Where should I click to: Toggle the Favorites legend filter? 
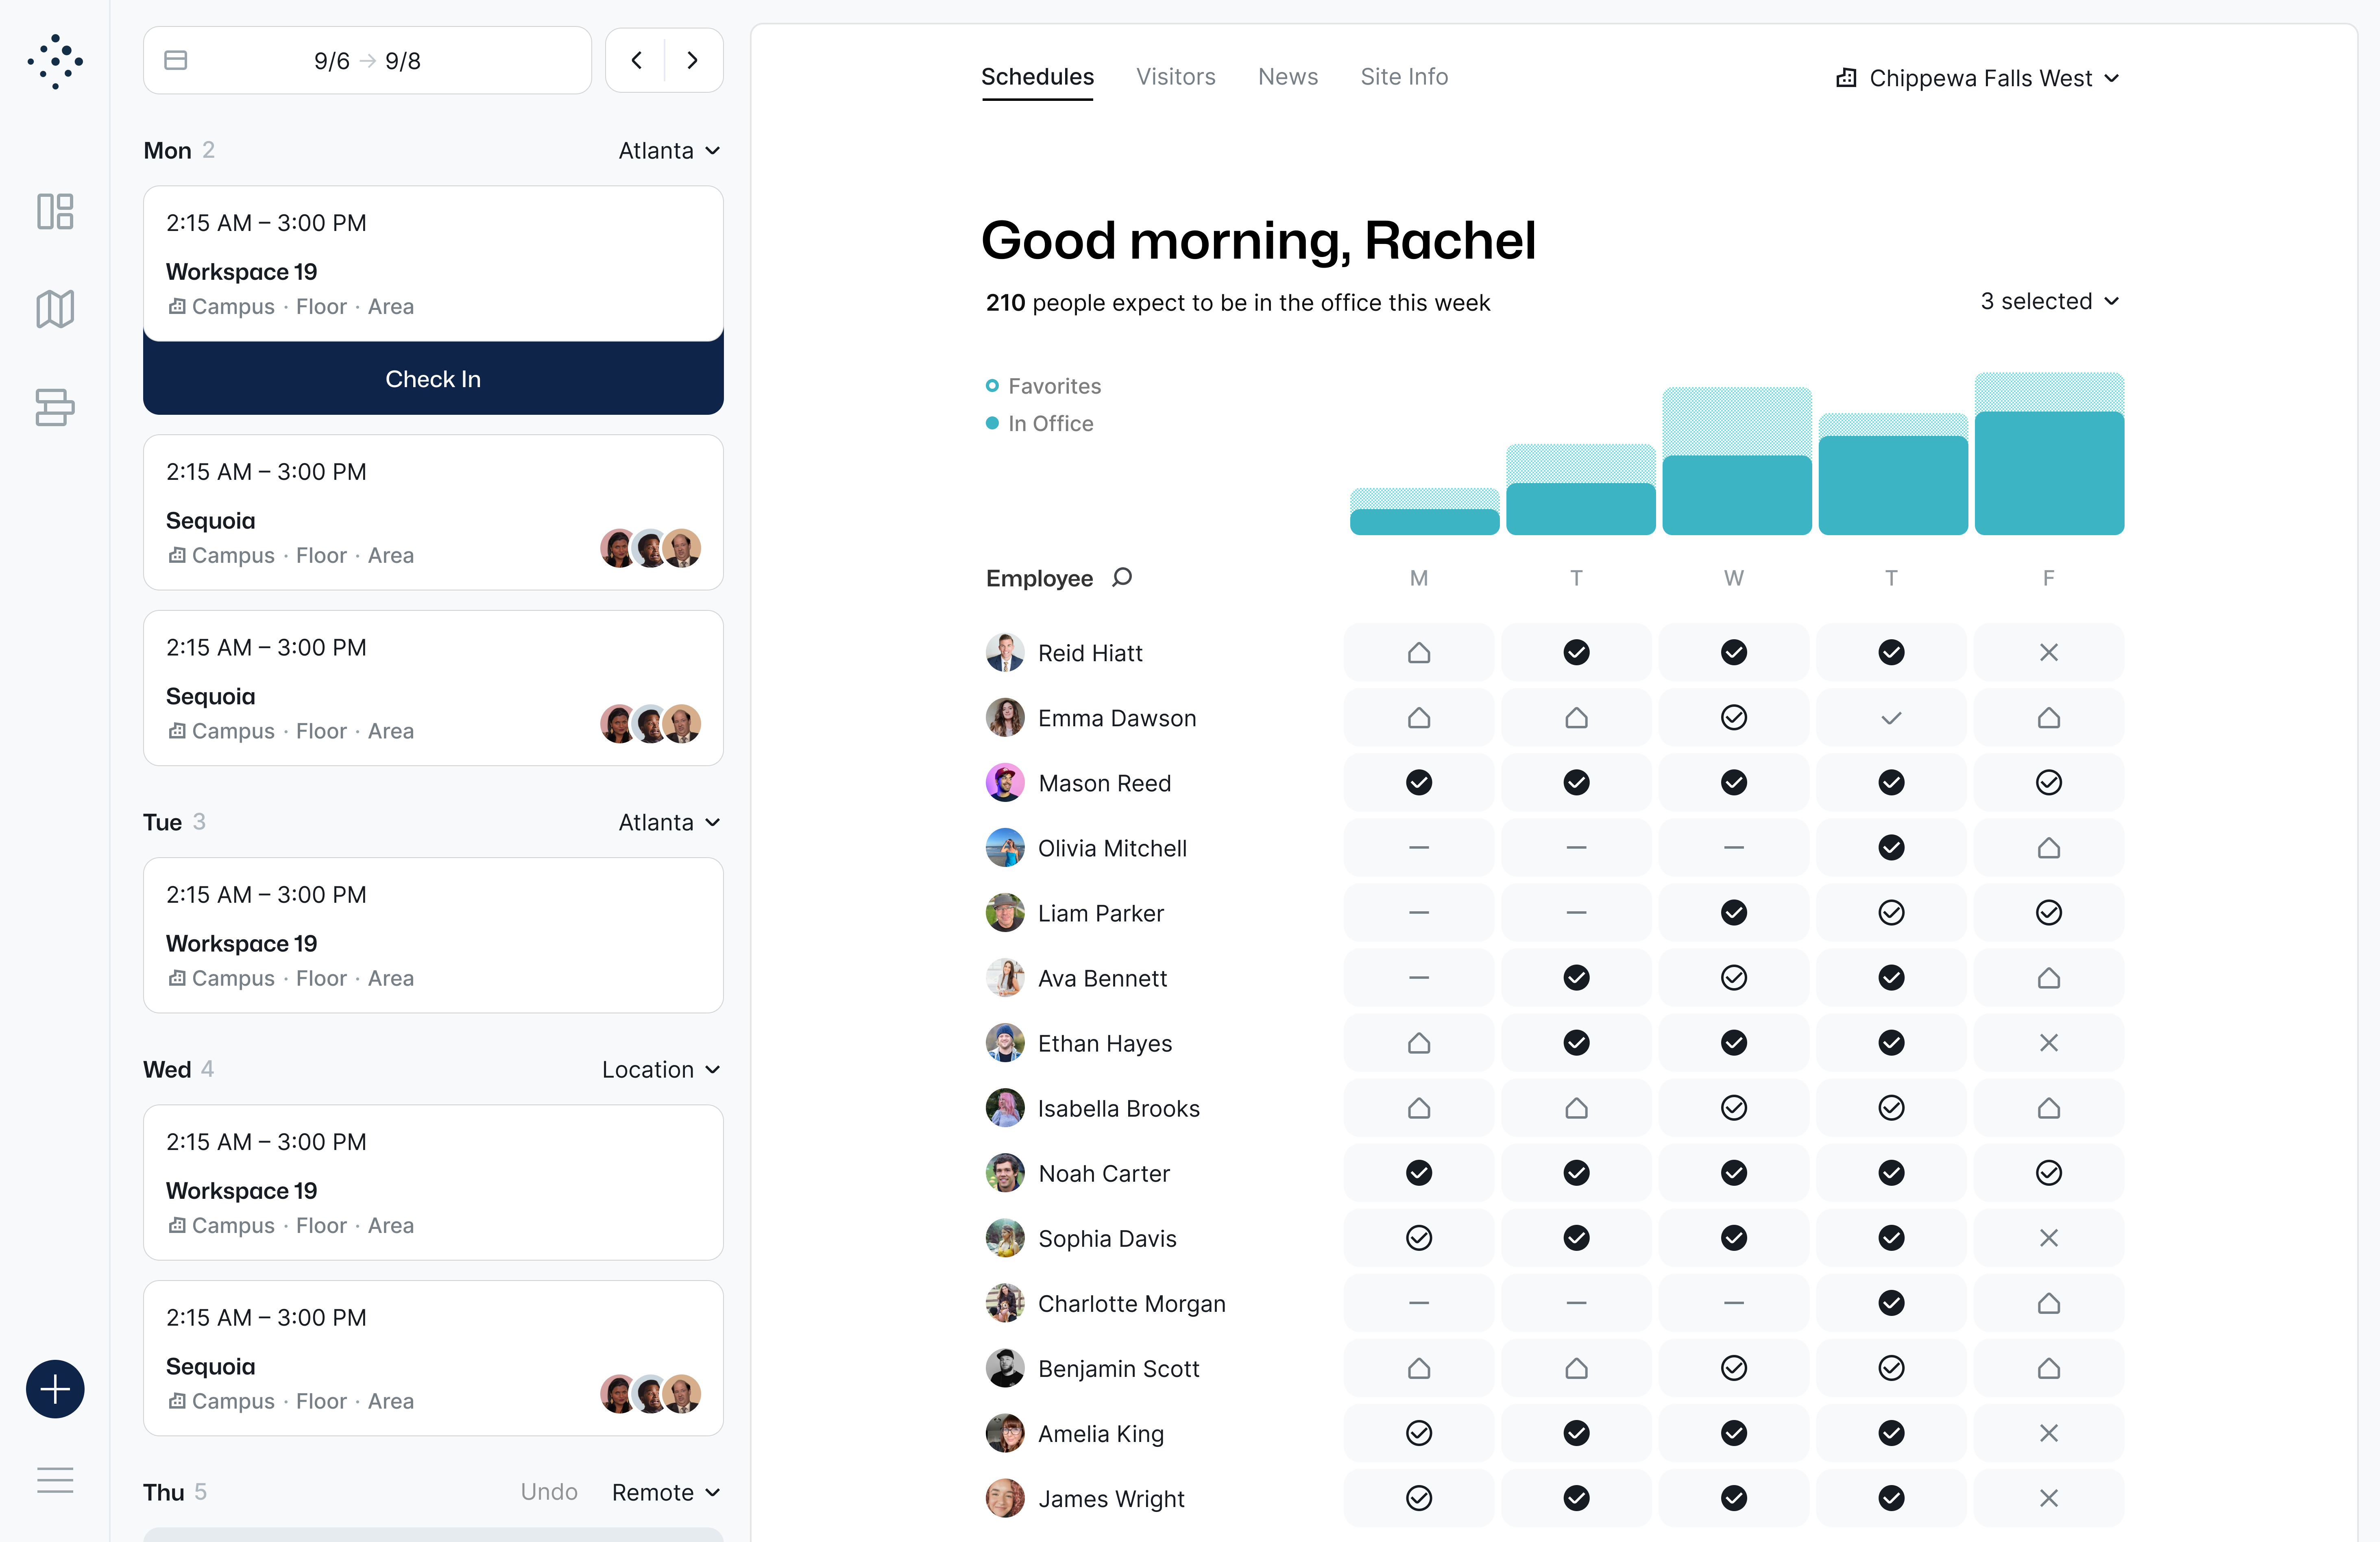click(1043, 386)
